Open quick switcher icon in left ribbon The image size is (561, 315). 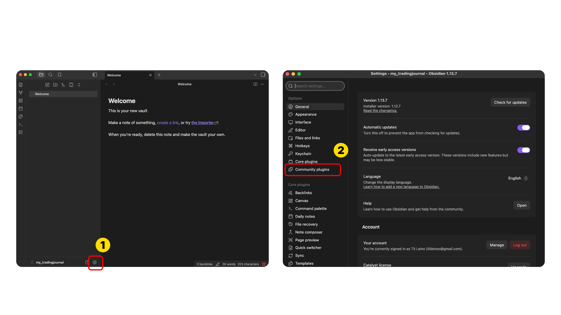pyautogui.click(x=20, y=85)
